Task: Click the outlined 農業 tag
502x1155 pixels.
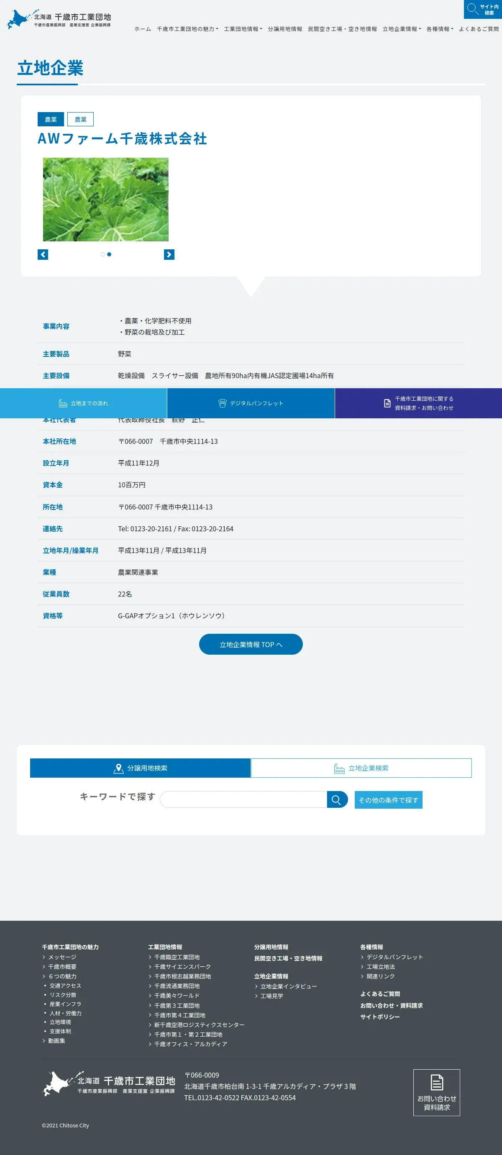Action: 81,119
